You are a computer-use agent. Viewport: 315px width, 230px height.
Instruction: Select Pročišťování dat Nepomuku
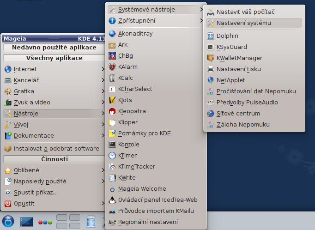(254, 91)
